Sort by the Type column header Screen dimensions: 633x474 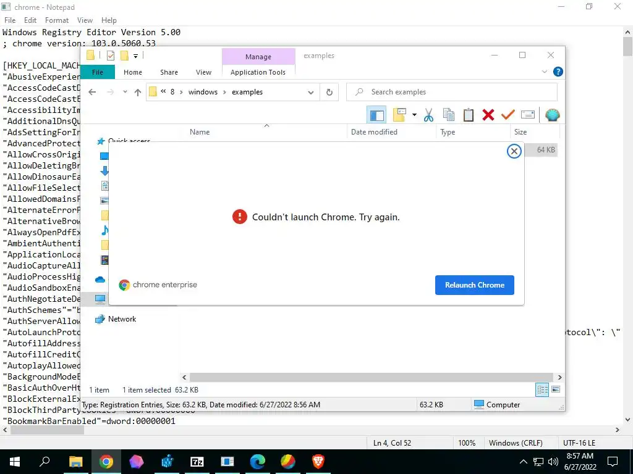pyautogui.click(x=448, y=132)
